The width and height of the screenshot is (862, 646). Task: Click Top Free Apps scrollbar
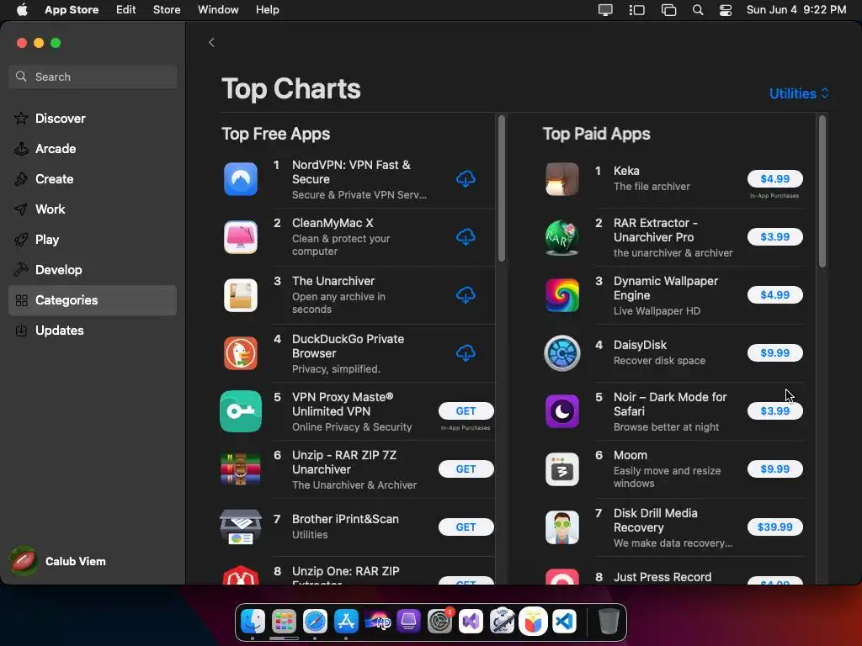point(502,188)
